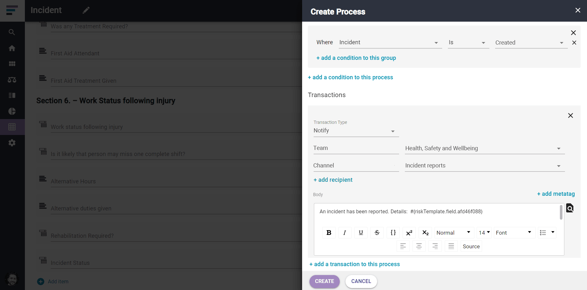Toggle bold formatting in the body editor

click(329, 233)
